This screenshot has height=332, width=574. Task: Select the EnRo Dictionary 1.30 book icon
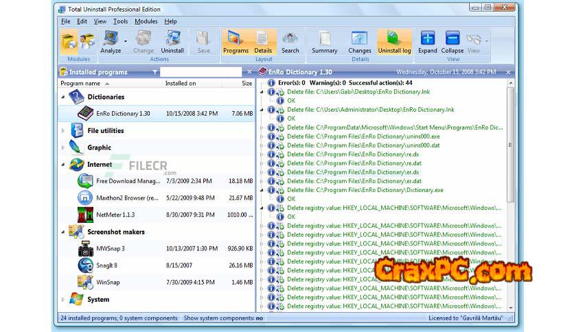click(x=85, y=113)
